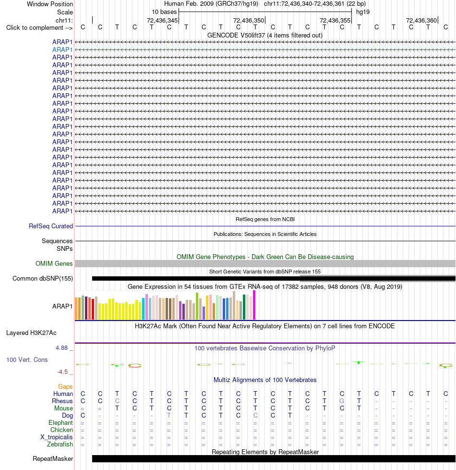The width and height of the screenshot is (456, 470).
Task: Click the Sequences track label
Action: (x=57, y=241)
